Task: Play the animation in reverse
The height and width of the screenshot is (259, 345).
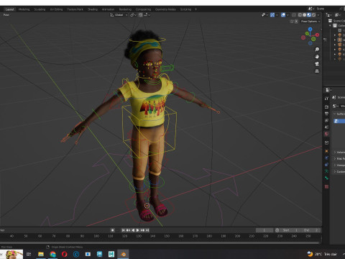Action: tap(133, 230)
